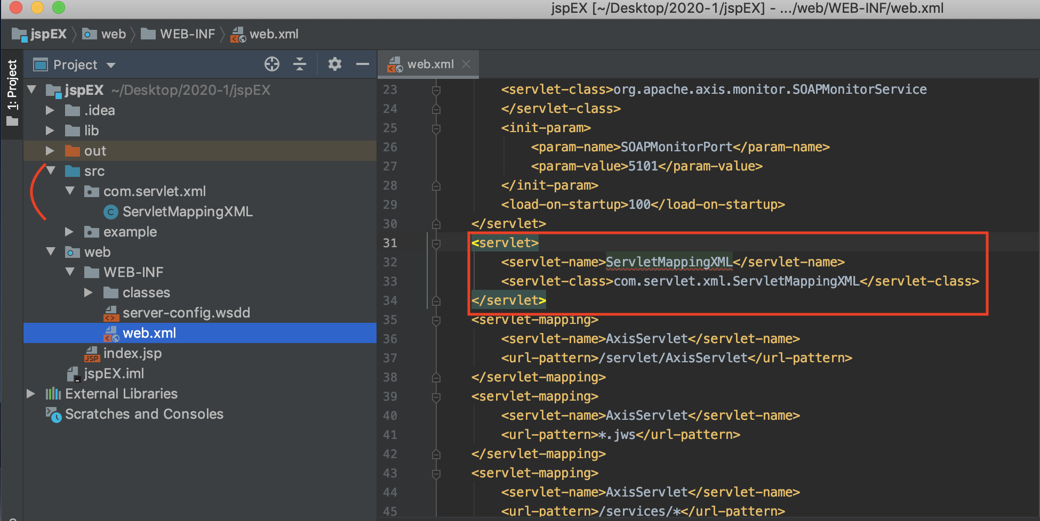The width and height of the screenshot is (1040, 521).
Task: Click the *.jws url-pattern text
Action: 617,434
